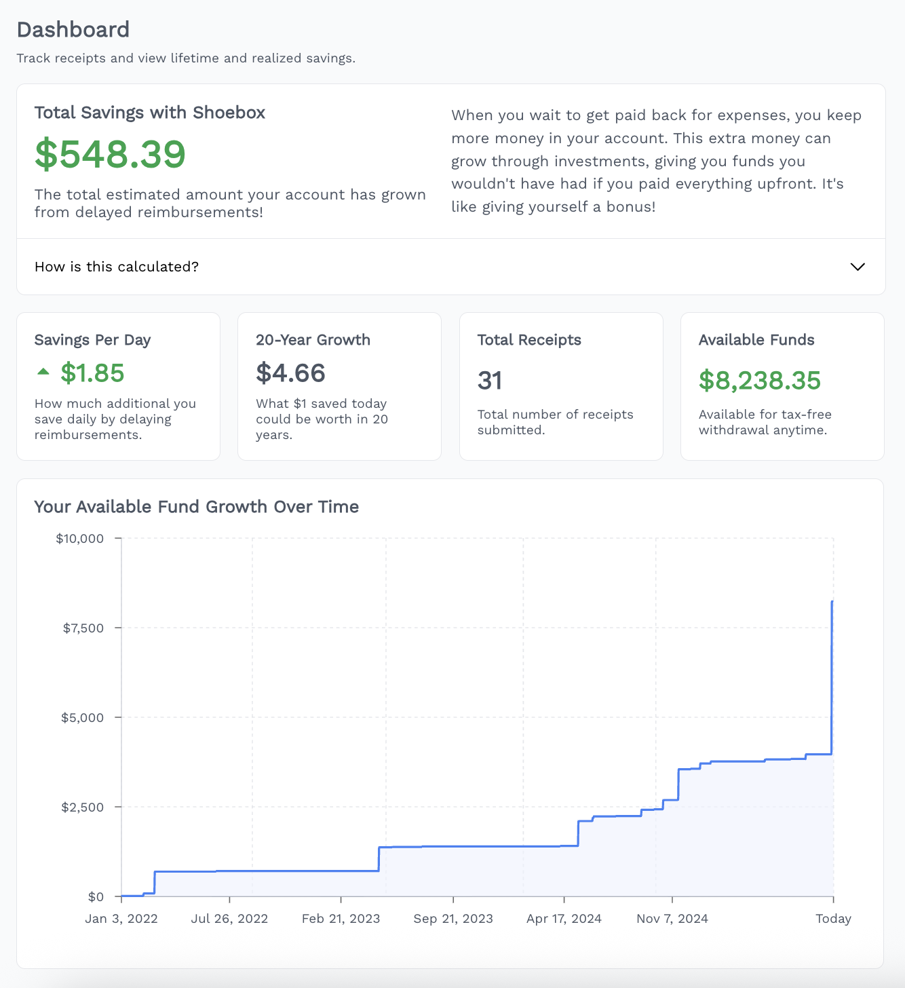Click the green up-arrow beside $1.85

coord(43,371)
